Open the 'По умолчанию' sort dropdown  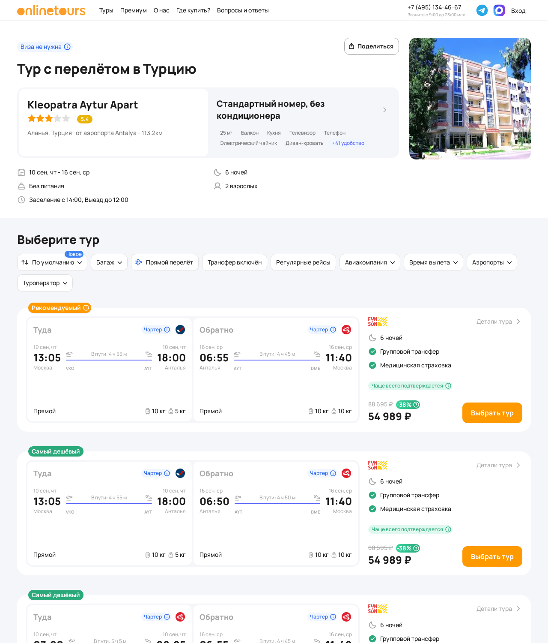tap(52, 262)
